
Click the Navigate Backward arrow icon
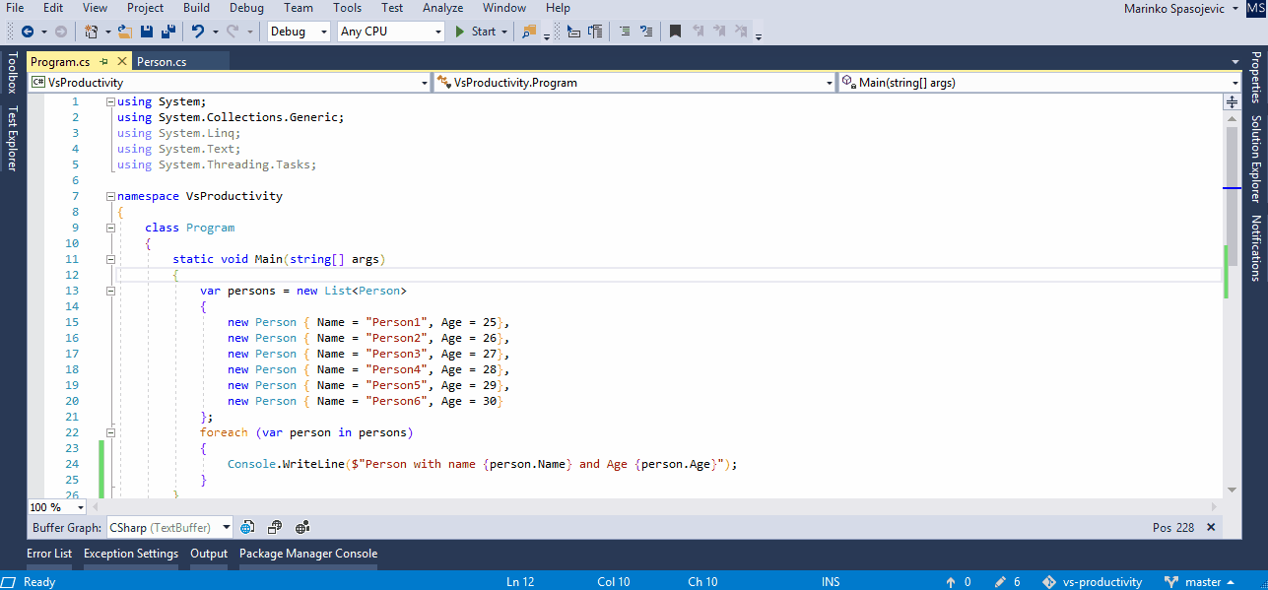click(x=29, y=31)
